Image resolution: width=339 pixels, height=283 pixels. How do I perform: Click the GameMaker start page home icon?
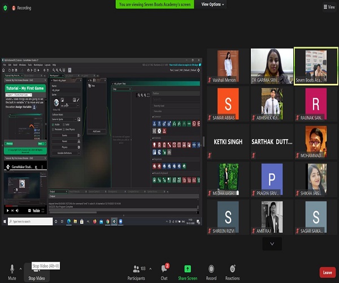pyautogui.click(x=3, y=70)
